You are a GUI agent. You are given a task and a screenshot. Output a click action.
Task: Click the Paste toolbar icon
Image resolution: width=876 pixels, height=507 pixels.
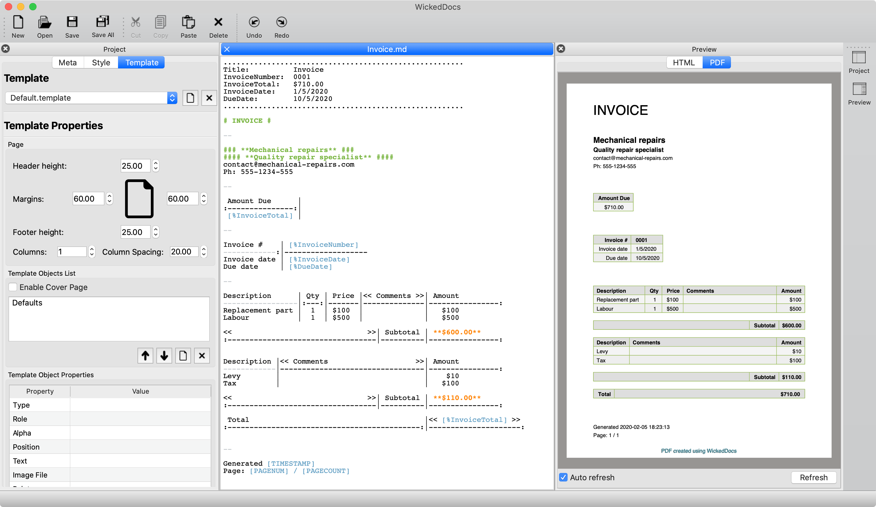188,23
